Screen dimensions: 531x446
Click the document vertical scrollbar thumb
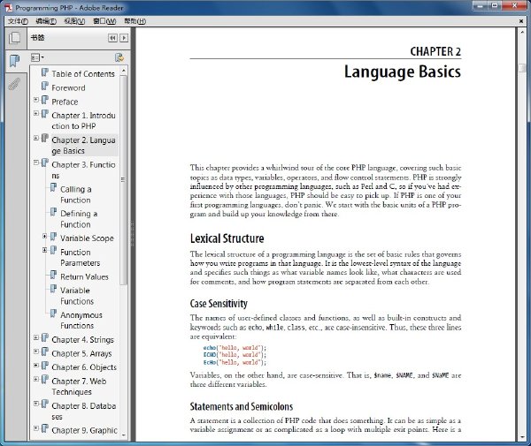(522, 67)
